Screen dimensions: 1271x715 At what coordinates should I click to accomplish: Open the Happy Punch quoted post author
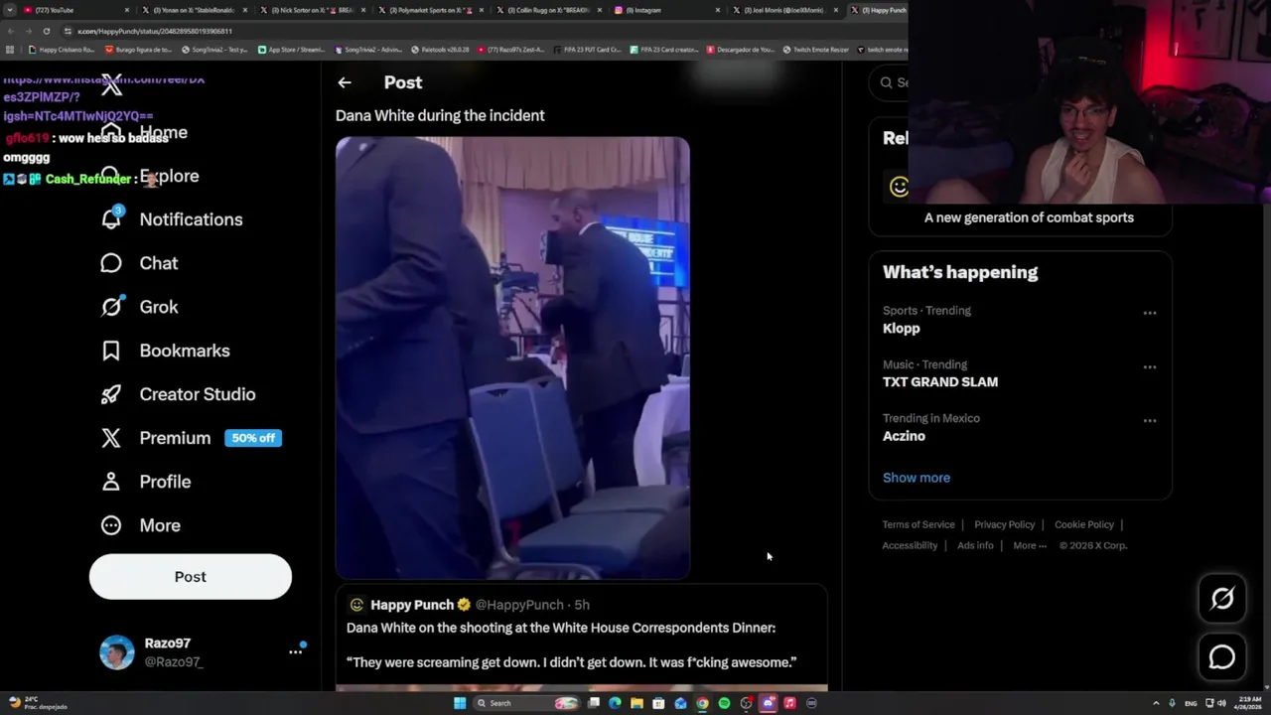(412, 605)
